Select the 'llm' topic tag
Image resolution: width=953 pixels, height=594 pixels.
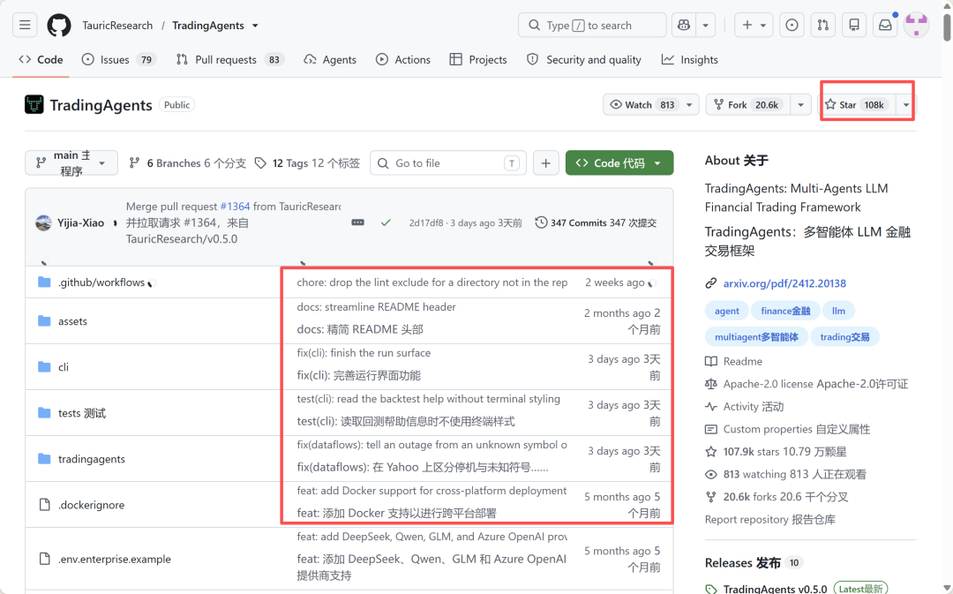pos(839,311)
